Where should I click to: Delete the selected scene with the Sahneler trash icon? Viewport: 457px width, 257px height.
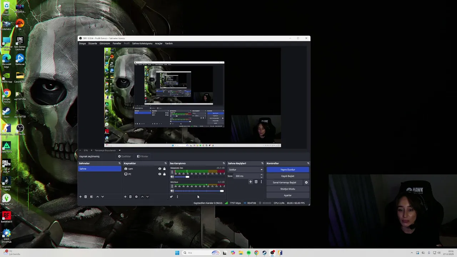coord(86,197)
